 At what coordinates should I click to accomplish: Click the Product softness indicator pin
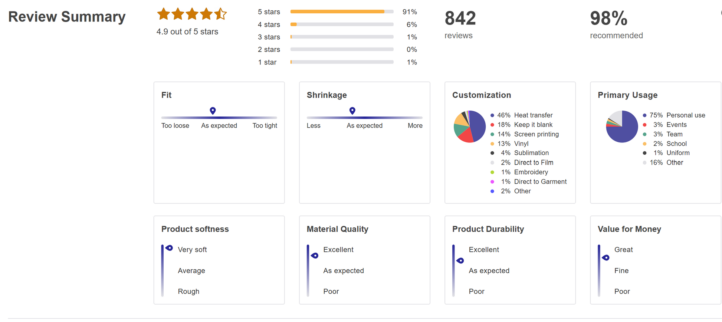click(169, 248)
